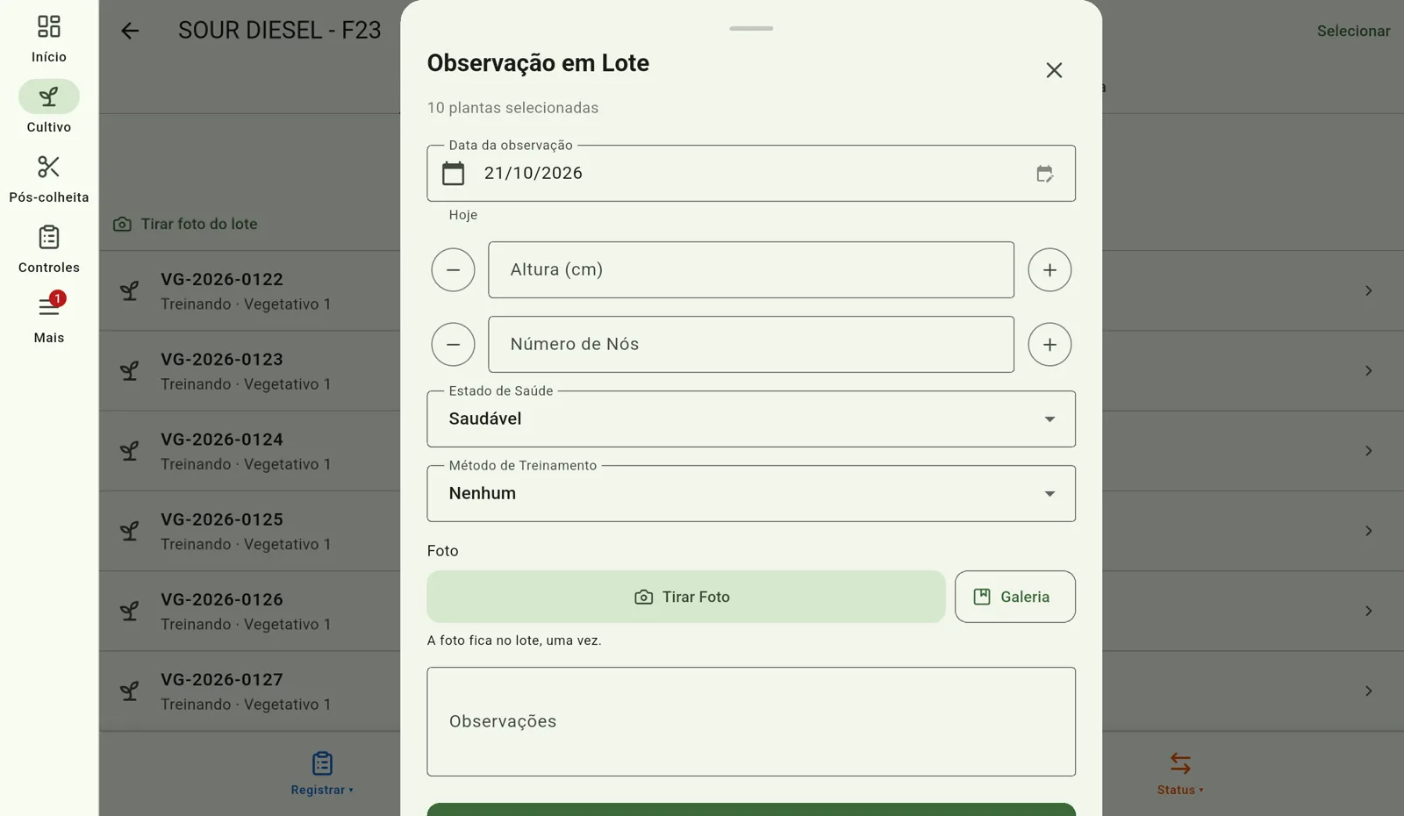Expand chevron on VG-2026-0127 row
Screen dimensions: 1404x816
(x=1368, y=691)
